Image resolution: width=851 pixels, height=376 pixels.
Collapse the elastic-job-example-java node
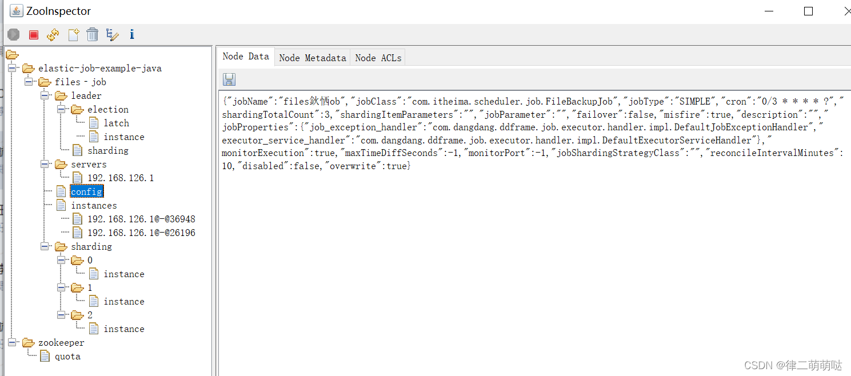[12, 68]
